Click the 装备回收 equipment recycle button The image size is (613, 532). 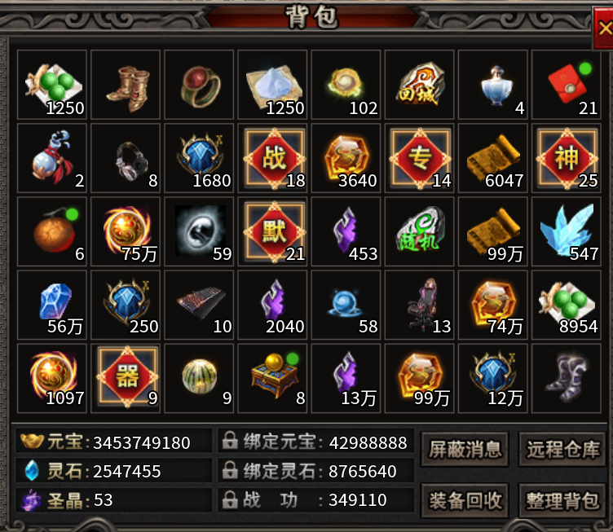point(465,501)
